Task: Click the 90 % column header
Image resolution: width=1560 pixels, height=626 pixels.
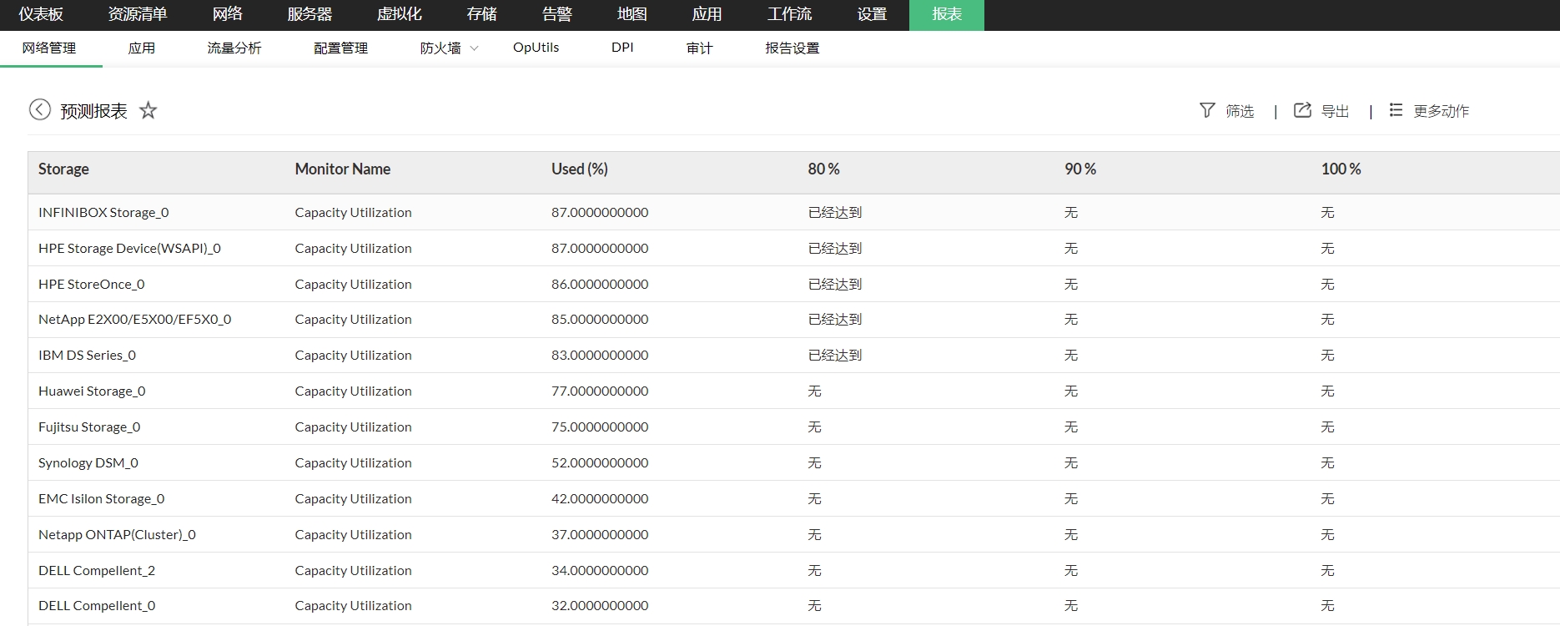Action: (1080, 169)
